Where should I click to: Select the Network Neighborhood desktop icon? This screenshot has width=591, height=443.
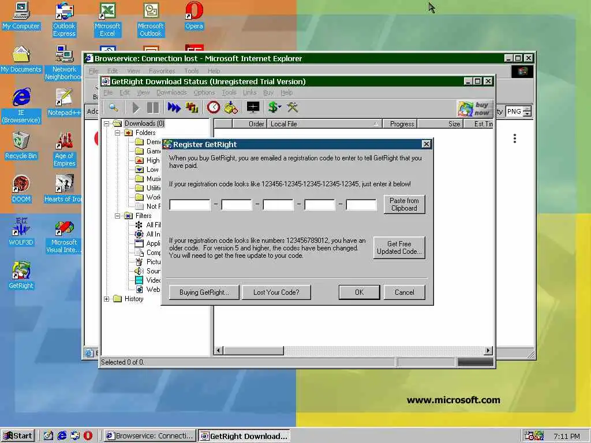click(x=64, y=63)
